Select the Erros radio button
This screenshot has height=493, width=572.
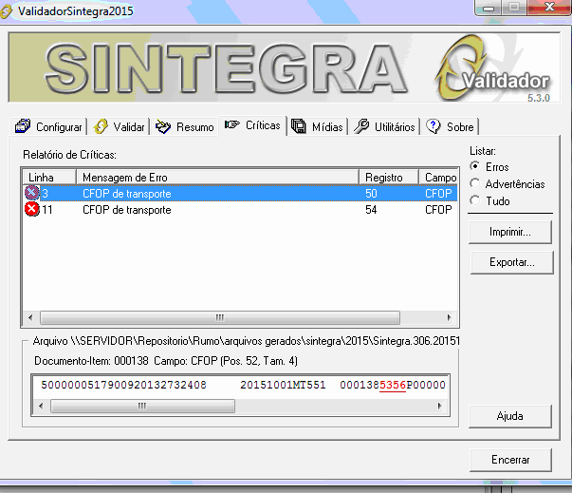point(474,166)
